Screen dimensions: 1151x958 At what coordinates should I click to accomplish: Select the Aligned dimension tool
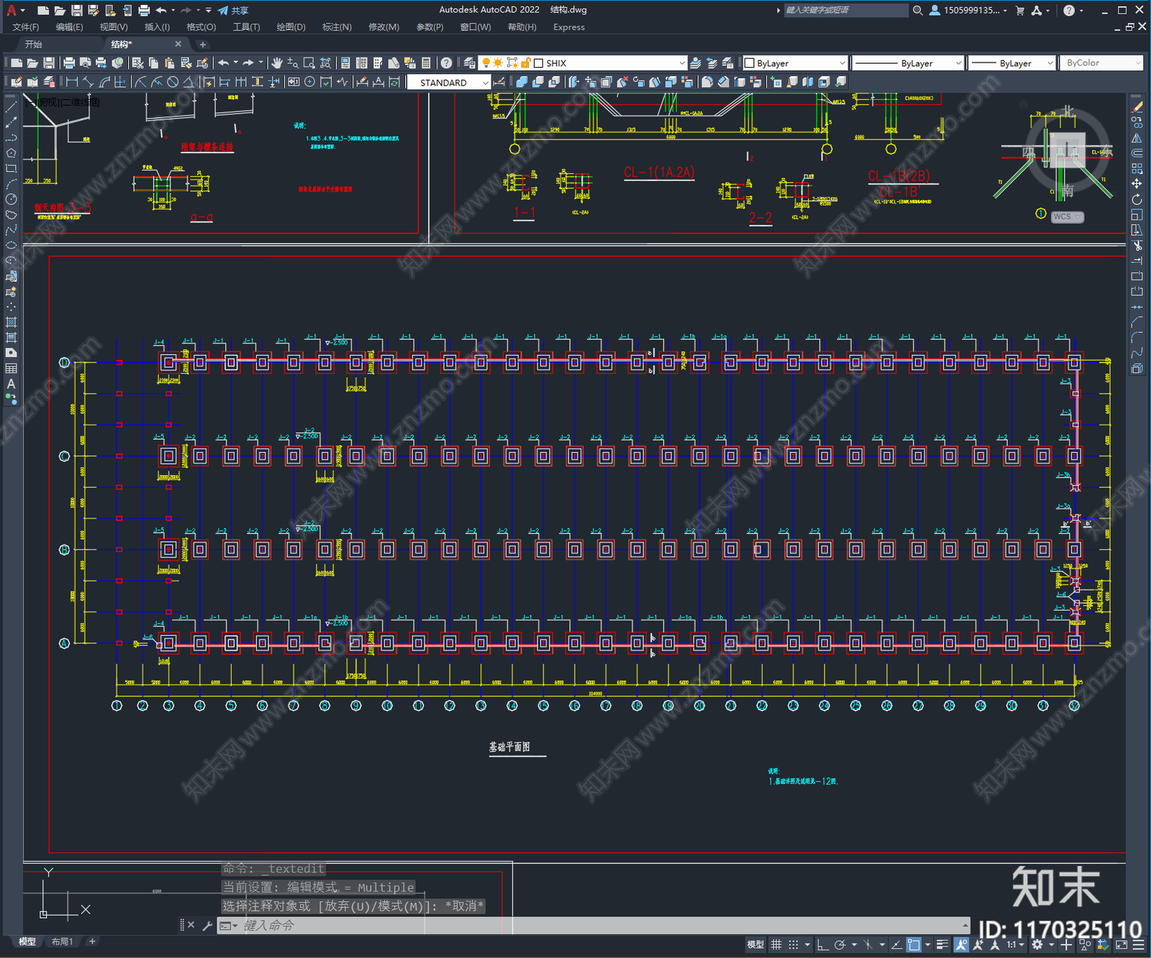pos(88,82)
